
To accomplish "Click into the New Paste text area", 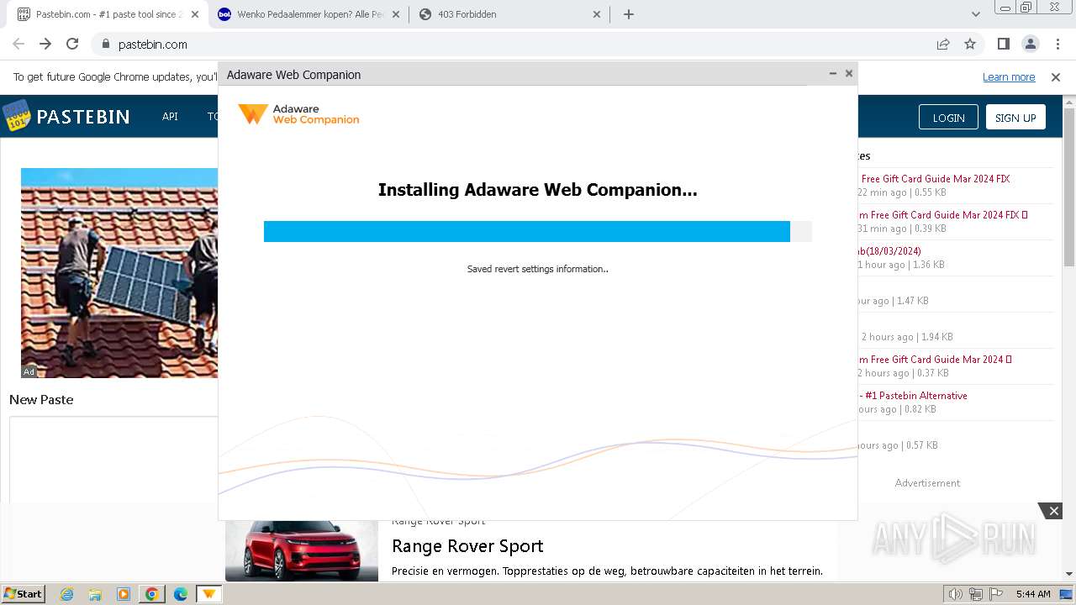I will pyautogui.click(x=113, y=459).
